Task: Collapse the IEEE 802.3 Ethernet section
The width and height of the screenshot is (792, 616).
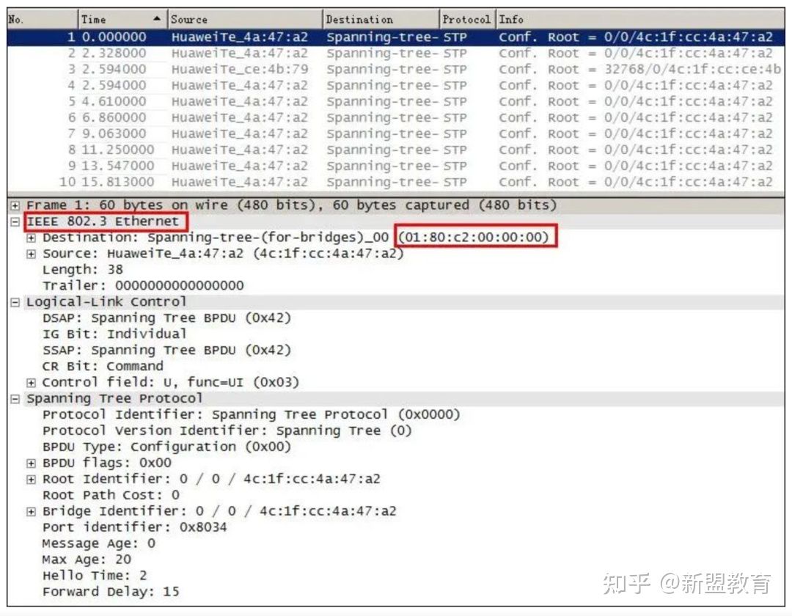Action: click(15, 221)
